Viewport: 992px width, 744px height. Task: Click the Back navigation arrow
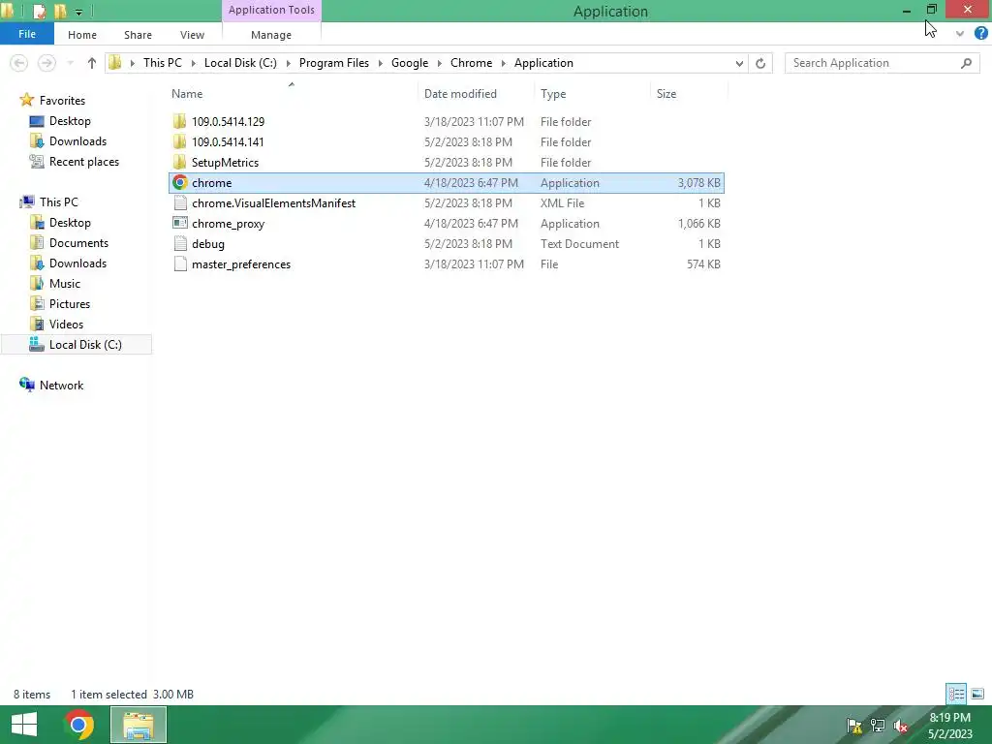click(19, 63)
